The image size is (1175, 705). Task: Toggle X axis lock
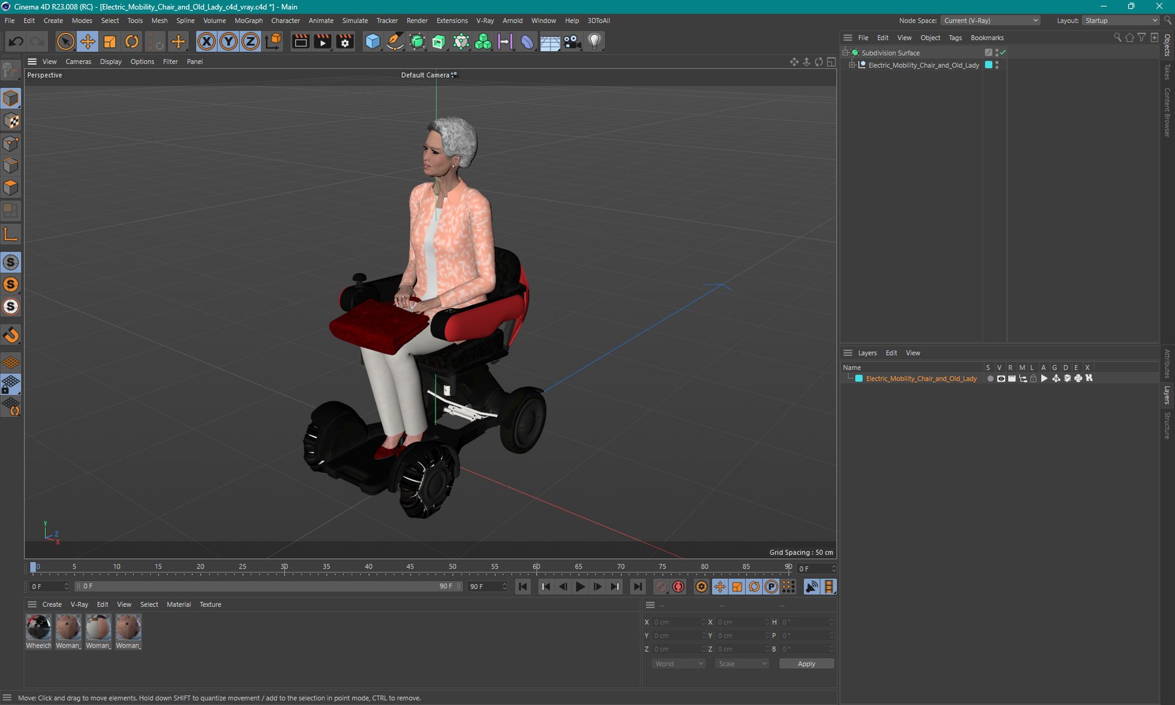(206, 42)
